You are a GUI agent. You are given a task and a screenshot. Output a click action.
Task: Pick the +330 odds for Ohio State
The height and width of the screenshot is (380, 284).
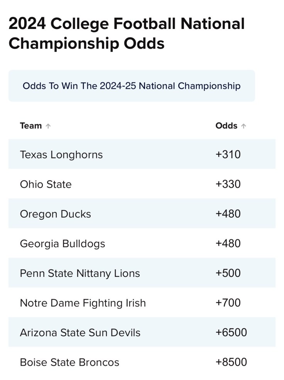228,184
